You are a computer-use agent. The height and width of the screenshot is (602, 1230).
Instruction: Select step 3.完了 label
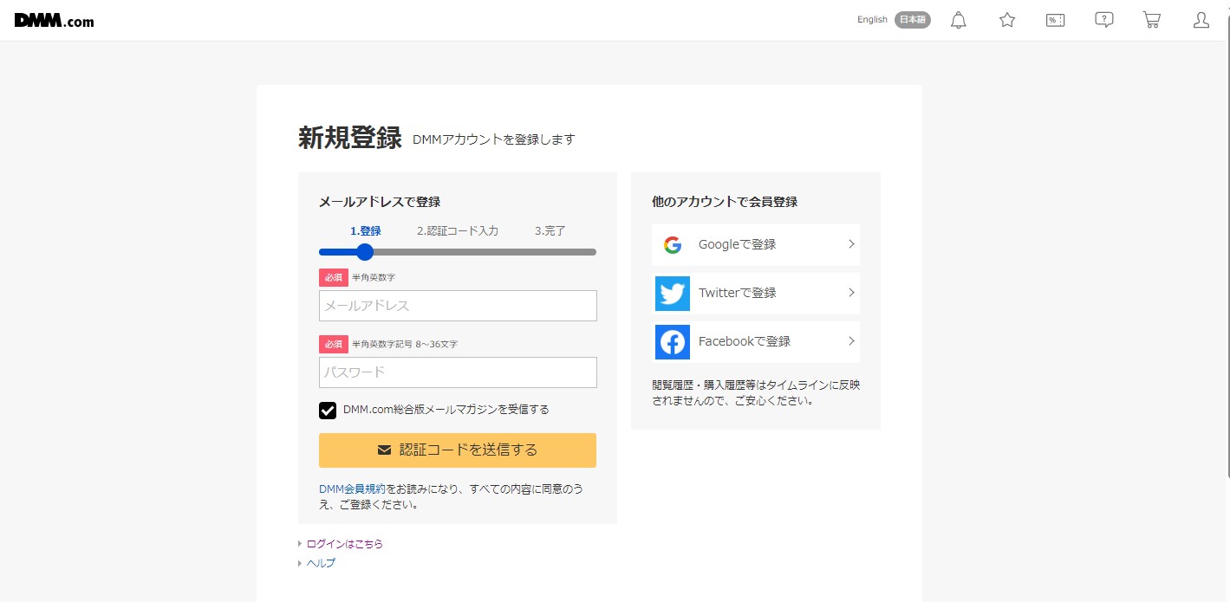(550, 231)
